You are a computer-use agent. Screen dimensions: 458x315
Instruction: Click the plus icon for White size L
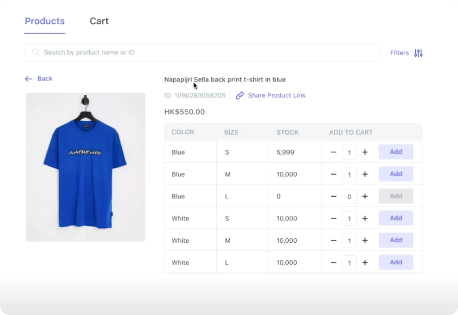[x=365, y=262]
